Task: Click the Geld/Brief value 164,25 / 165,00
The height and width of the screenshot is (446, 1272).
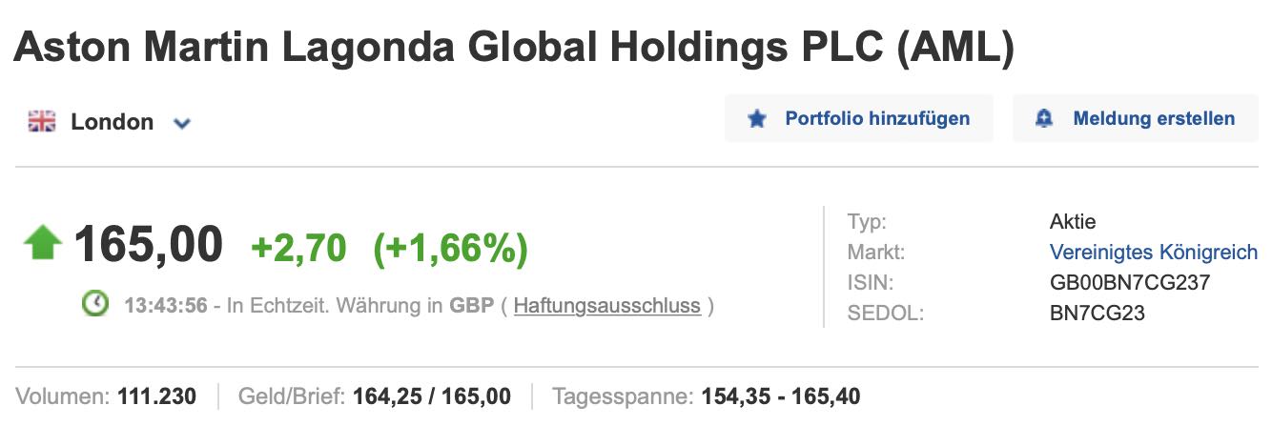Action: (431, 396)
